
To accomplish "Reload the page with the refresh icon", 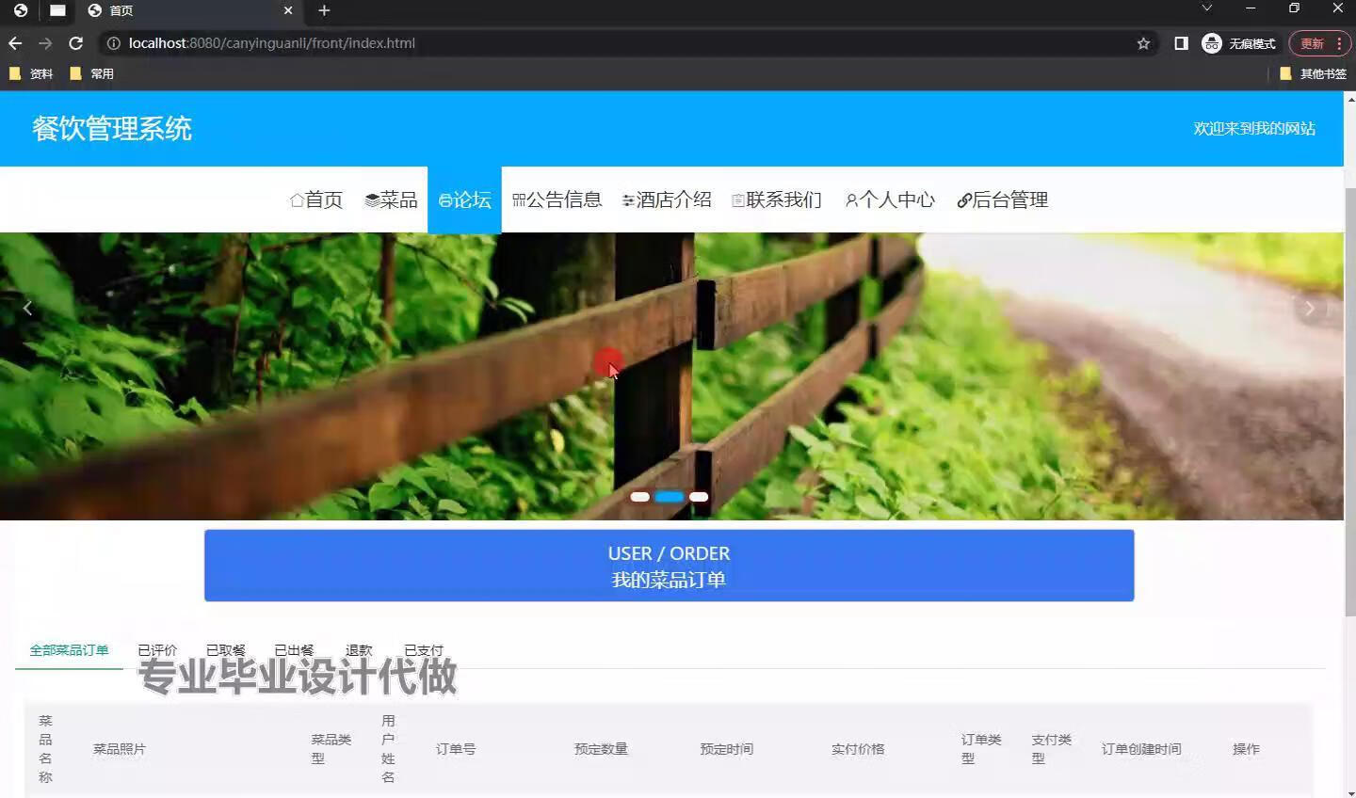I will (76, 43).
